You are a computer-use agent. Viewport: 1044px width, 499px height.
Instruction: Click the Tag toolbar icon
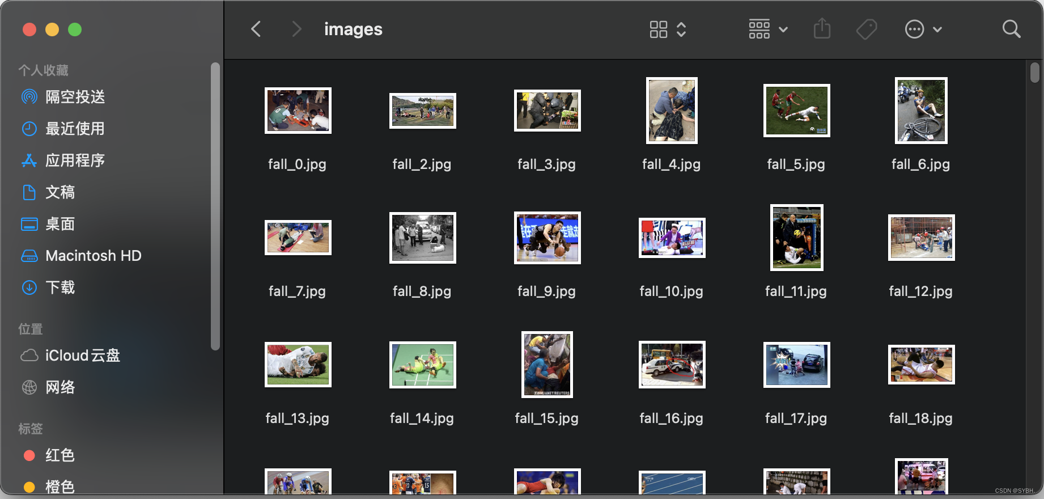[867, 29]
